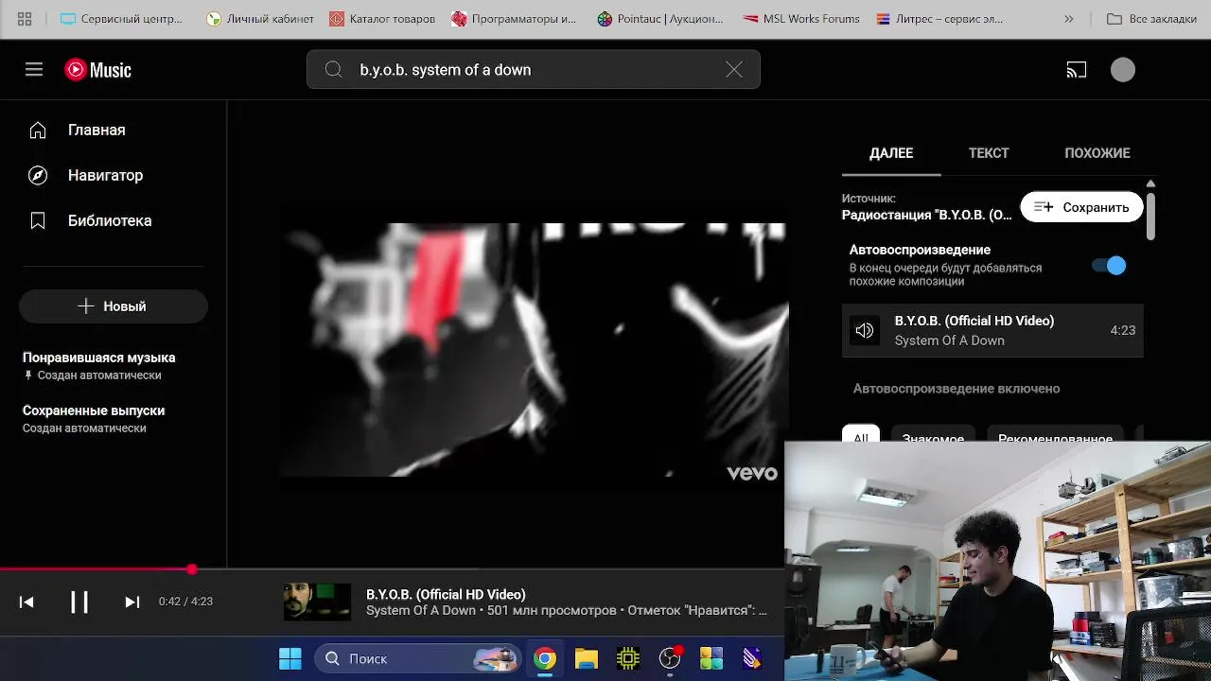Viewport: 1211px width, 681px height.
Task: Skip to the previous track
Action: [26, 602]
